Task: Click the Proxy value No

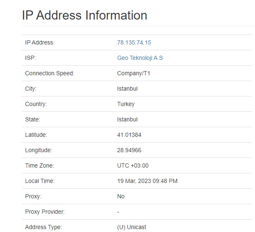Action: (121, 196)
